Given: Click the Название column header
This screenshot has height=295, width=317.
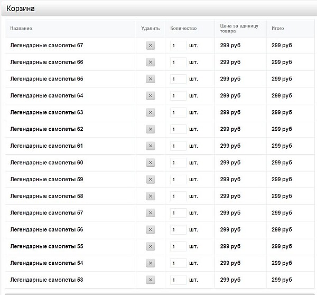Looking at the screenshot, I should click(x=21, y=28).
